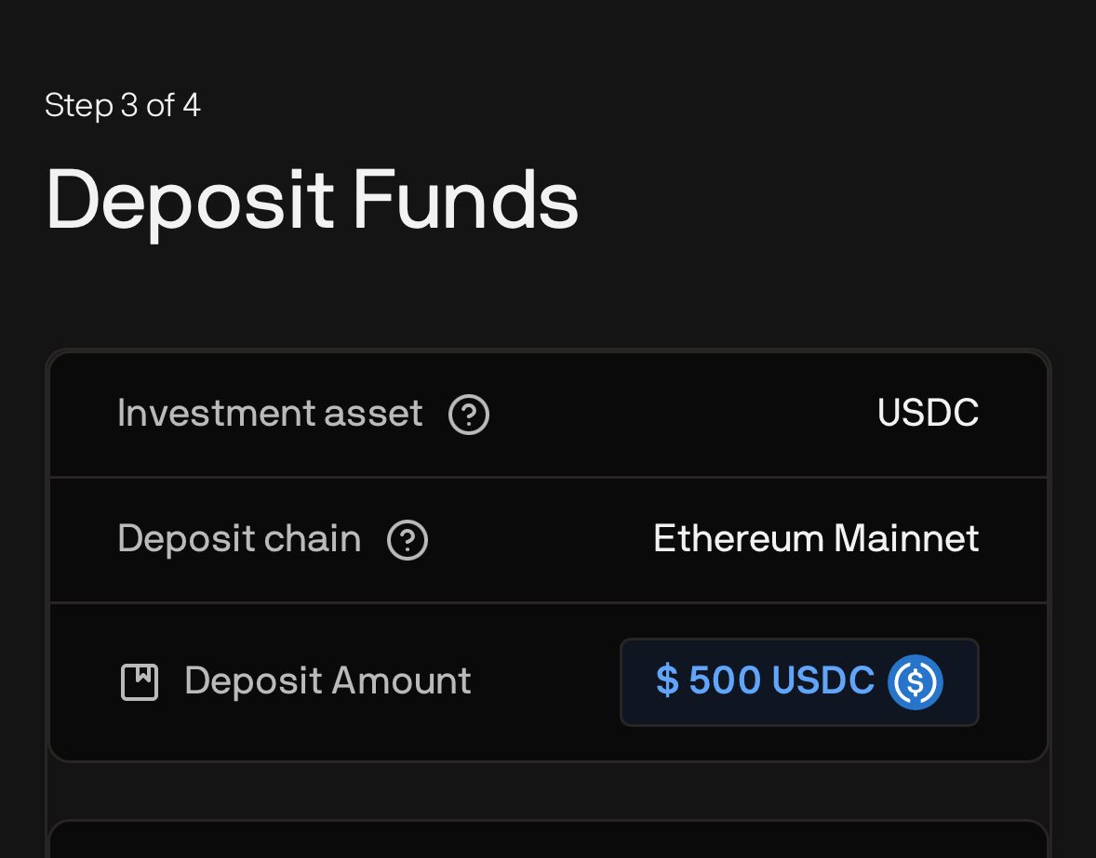Click the help icon beside Investment asset
1096x858 pixels.
point(469,415)
